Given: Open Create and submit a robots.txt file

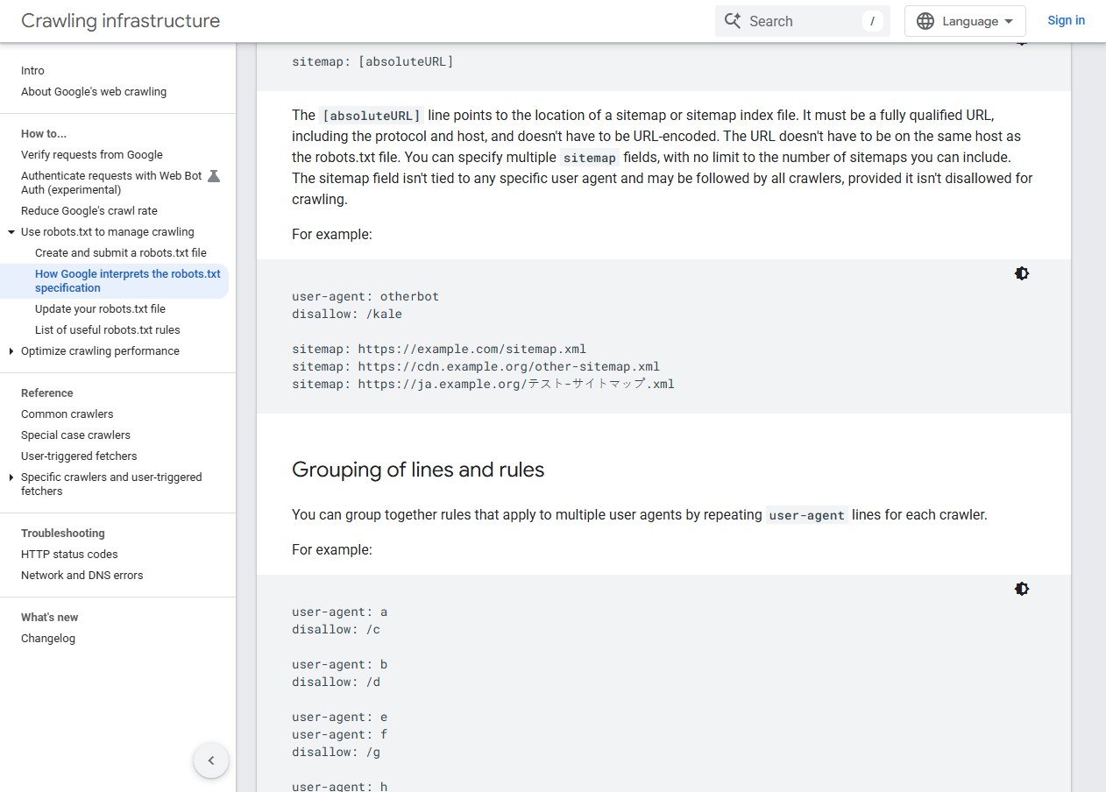Looking at the screenshot, I should click(x=121, y=253).
